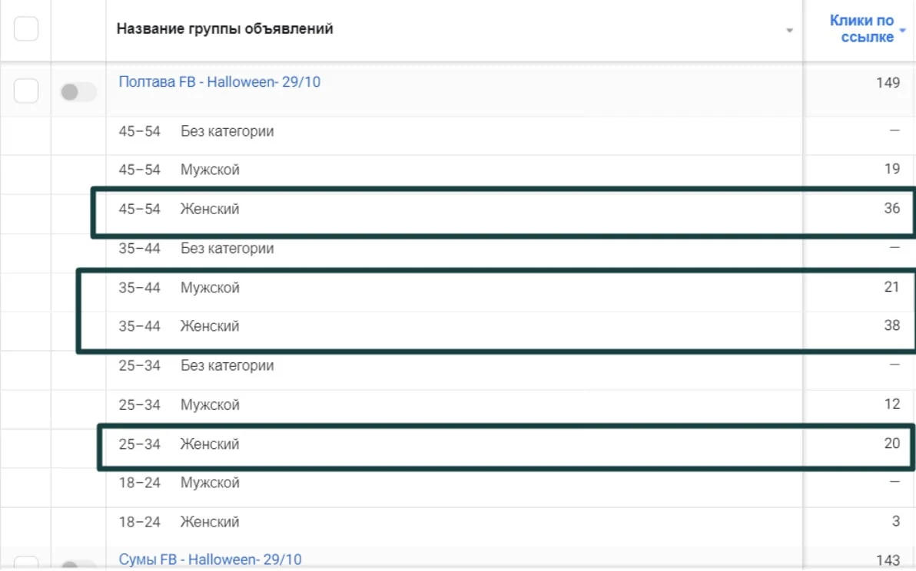916x571 pixels.
Task: Select the 25–34 Женский row label
Action: point(179,444)
